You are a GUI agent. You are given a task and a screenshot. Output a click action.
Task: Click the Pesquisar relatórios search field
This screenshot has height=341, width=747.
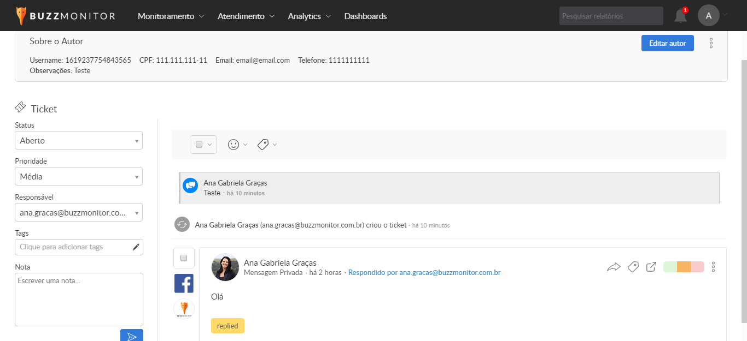tap(611, 16)
